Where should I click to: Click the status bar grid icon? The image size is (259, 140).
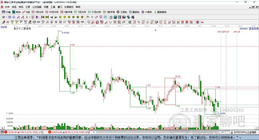tap(2, 132)
